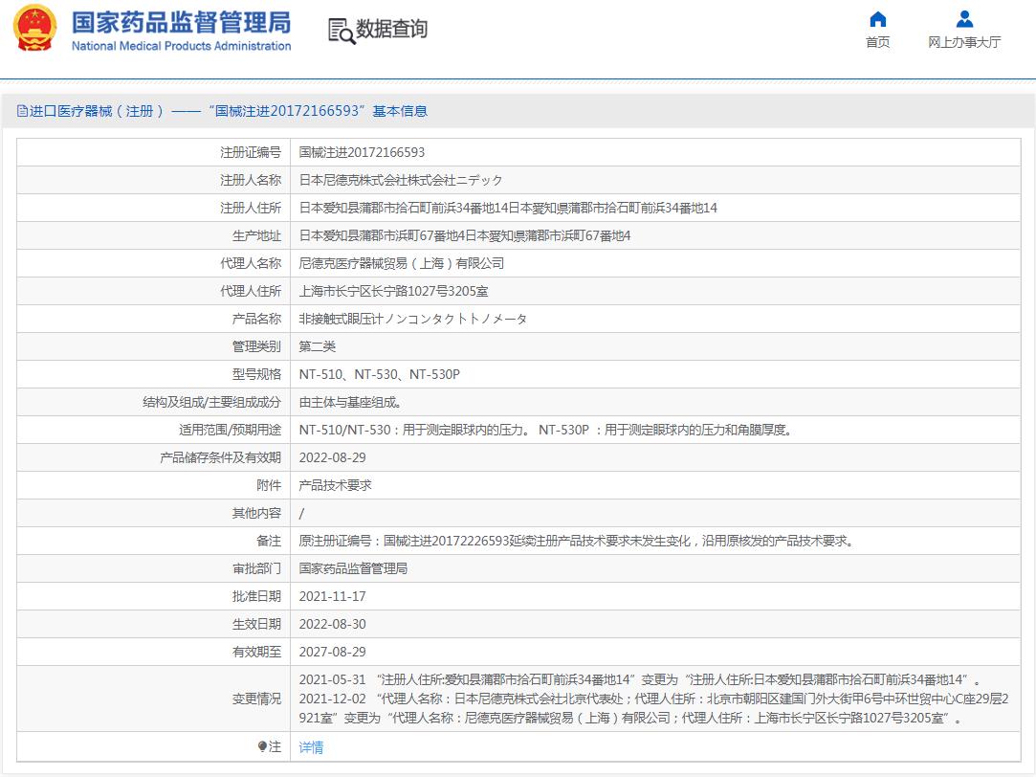Click the 变更情况 row label
This screenshot has height=777, width=1036.
256,699
